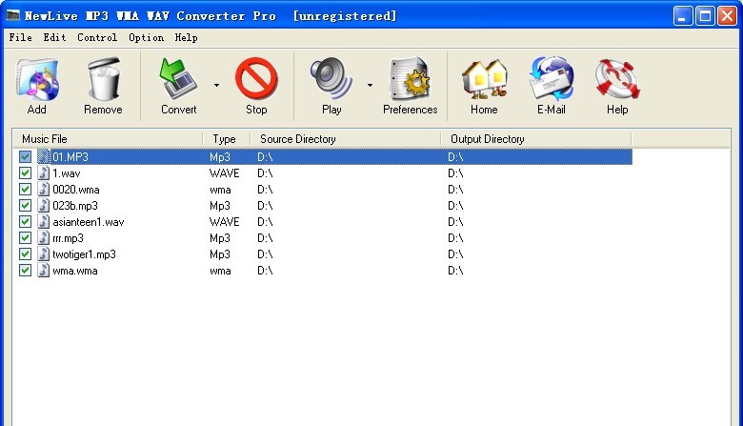The width and height of the screenshot is (743, 426).
Task: Open Help via the lifebuoy icon
Action: click(617, 86)
